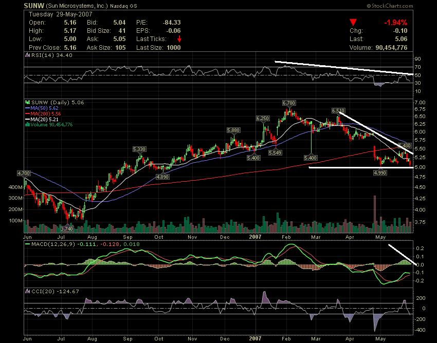Click the High value 5.17
Viewport: 437px width, 343px height.
(70, 31)
